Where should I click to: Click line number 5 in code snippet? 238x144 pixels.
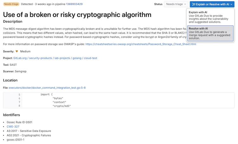[19, 95]
